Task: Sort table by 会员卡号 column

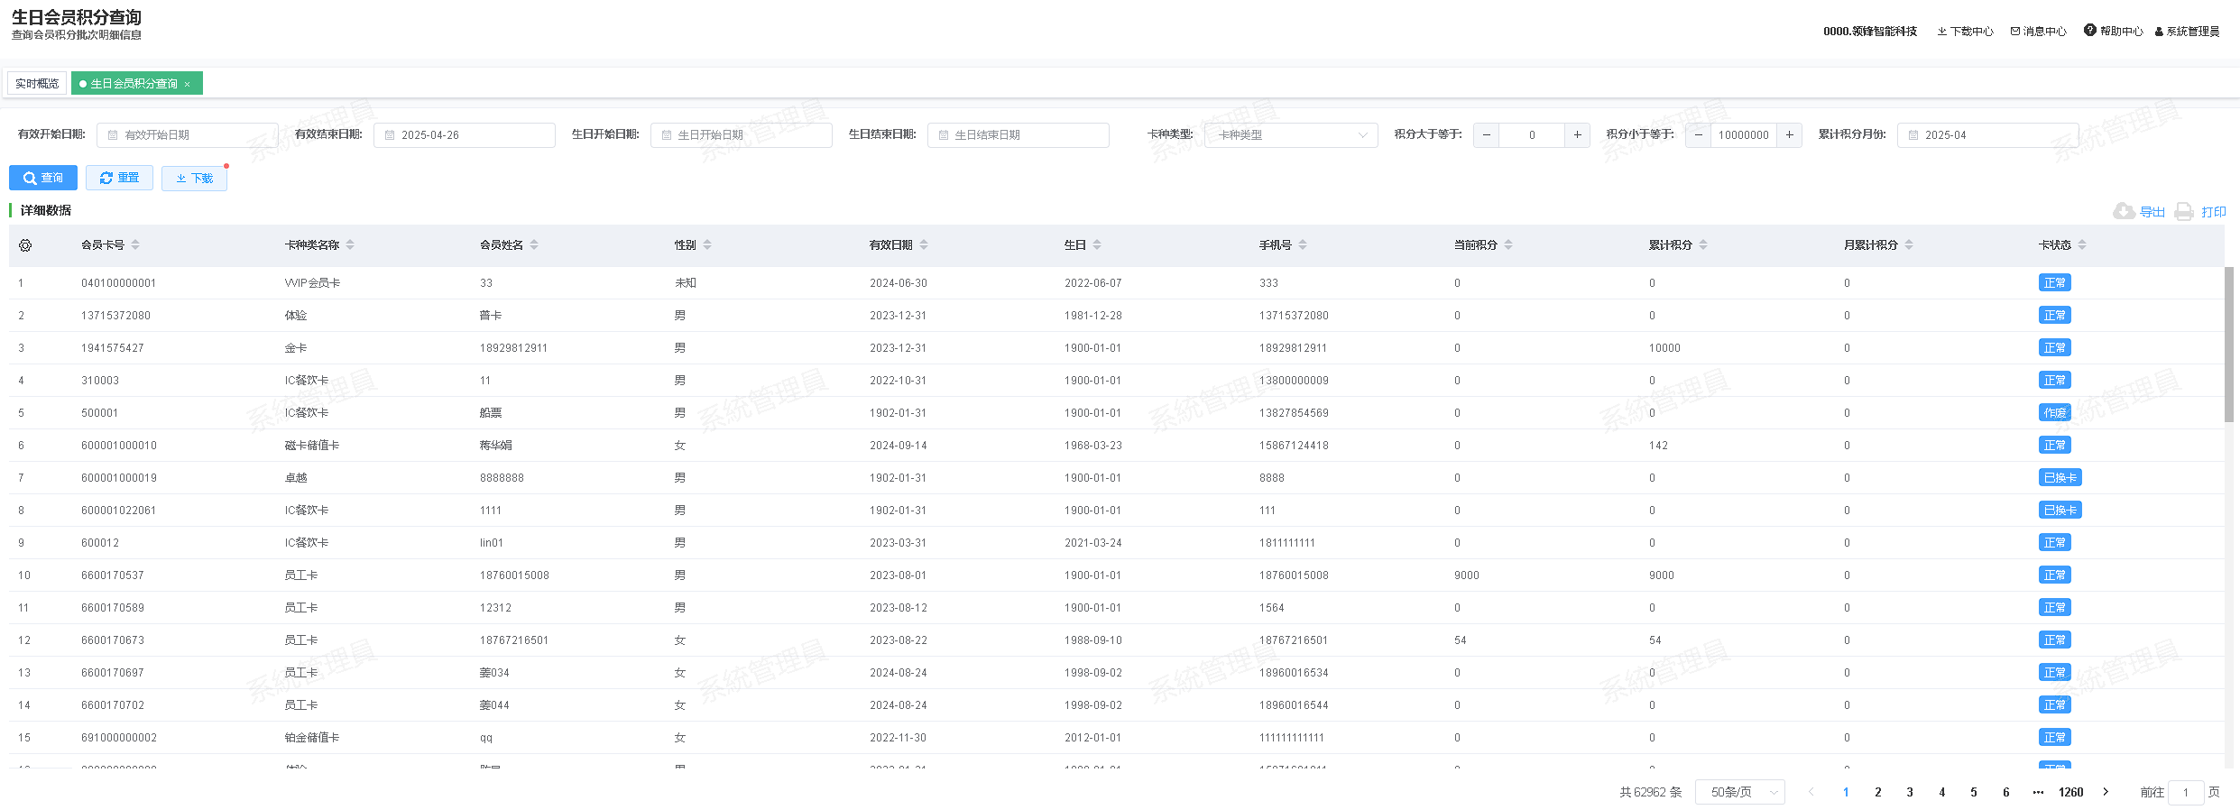Action: (135, 245)
